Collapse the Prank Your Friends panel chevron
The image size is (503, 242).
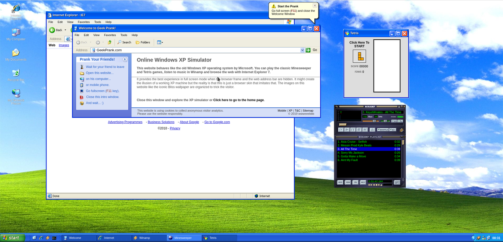(x=124, y=59)
